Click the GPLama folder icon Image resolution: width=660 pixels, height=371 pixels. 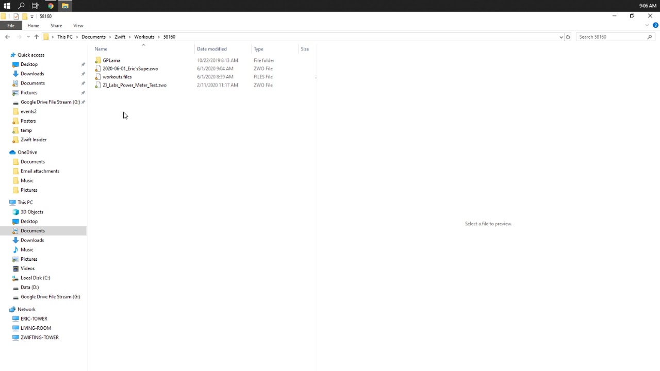click(x=98, y=60)
